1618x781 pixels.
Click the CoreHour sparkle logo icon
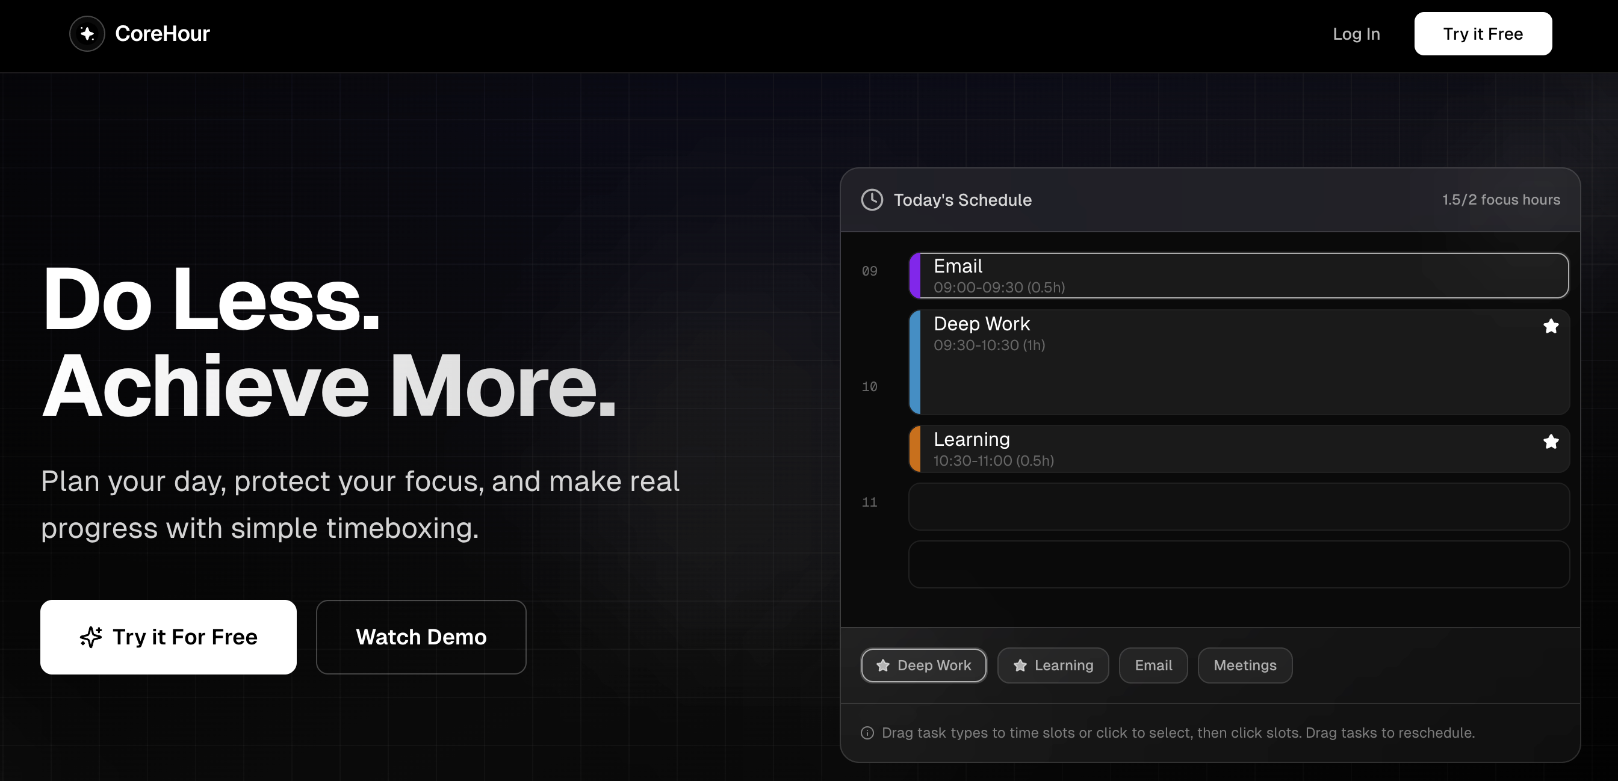point(87,34)
